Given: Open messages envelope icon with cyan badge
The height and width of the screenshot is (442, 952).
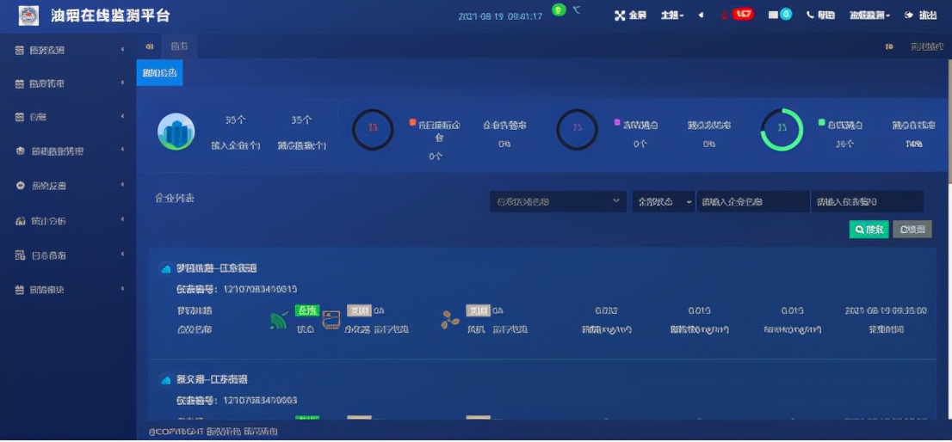Looking at the screenshot, I should pos(780,15).
